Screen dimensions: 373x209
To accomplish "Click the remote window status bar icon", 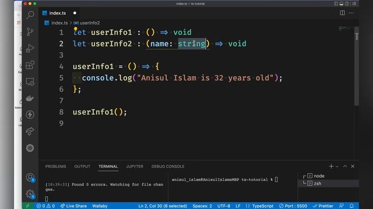I will (x=27, y=206).
